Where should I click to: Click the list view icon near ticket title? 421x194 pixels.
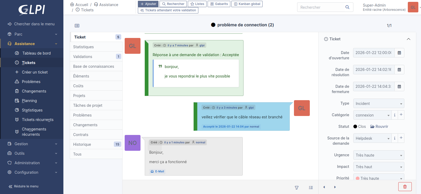(77, 26)
